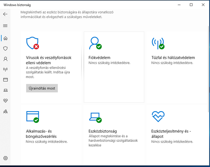Screen dimensions: 210x167
Task: Open the Fiókvédelem heading
Action: [x=99, y=58]
